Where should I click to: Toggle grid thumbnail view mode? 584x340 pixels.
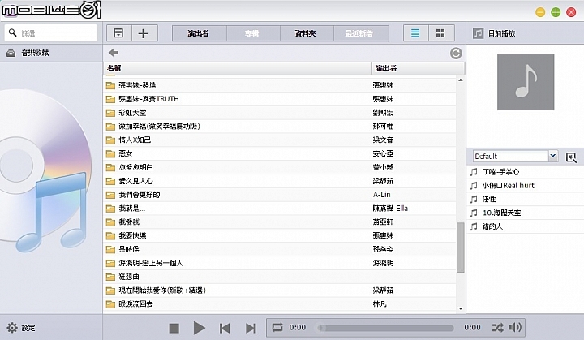(441, 33)
